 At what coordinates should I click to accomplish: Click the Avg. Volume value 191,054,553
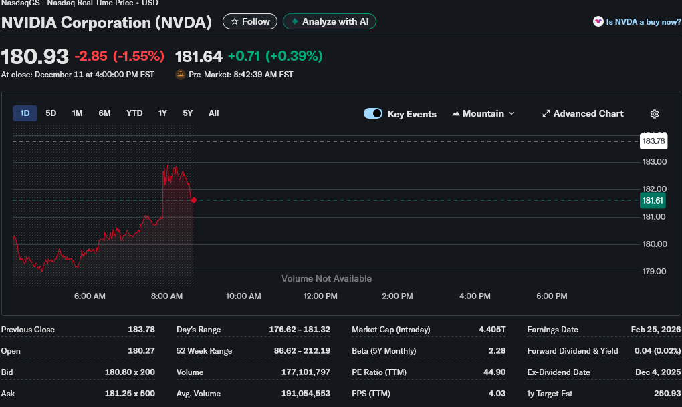tap(306, 393)
